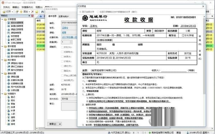Click the 课程表管理 calendar icon
The height and width of the screenshot is (134, 215).
click(9, 33)
